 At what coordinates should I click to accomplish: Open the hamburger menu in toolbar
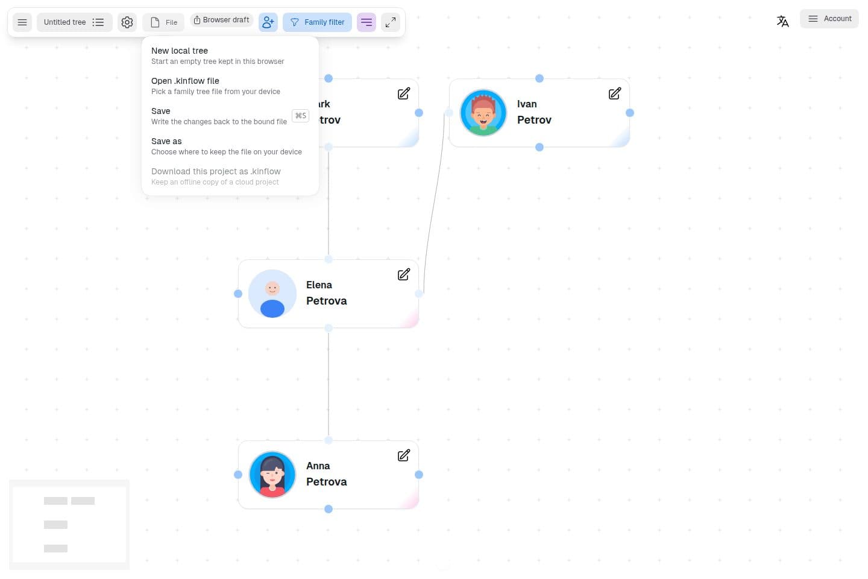tap(22, 22)
